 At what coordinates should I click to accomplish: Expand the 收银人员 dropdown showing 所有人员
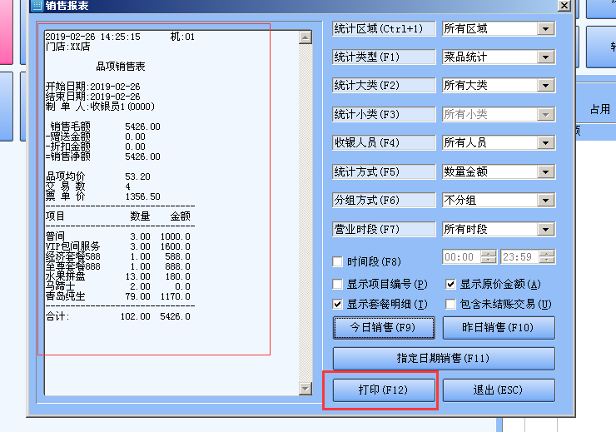tap(545, 143)
